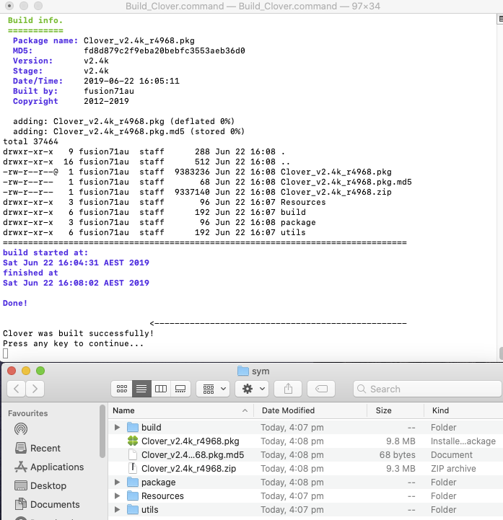Click the Edit Tags toolbar button

[x=321, y=389]
